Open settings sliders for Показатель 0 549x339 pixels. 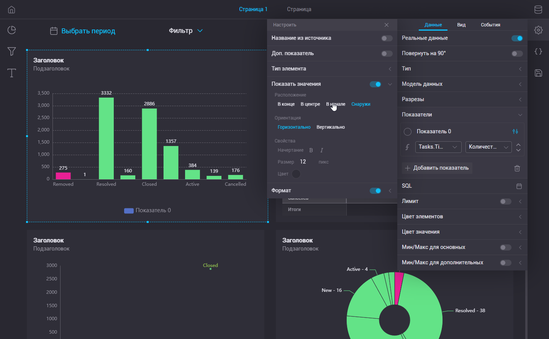click(x=515, y=131)
